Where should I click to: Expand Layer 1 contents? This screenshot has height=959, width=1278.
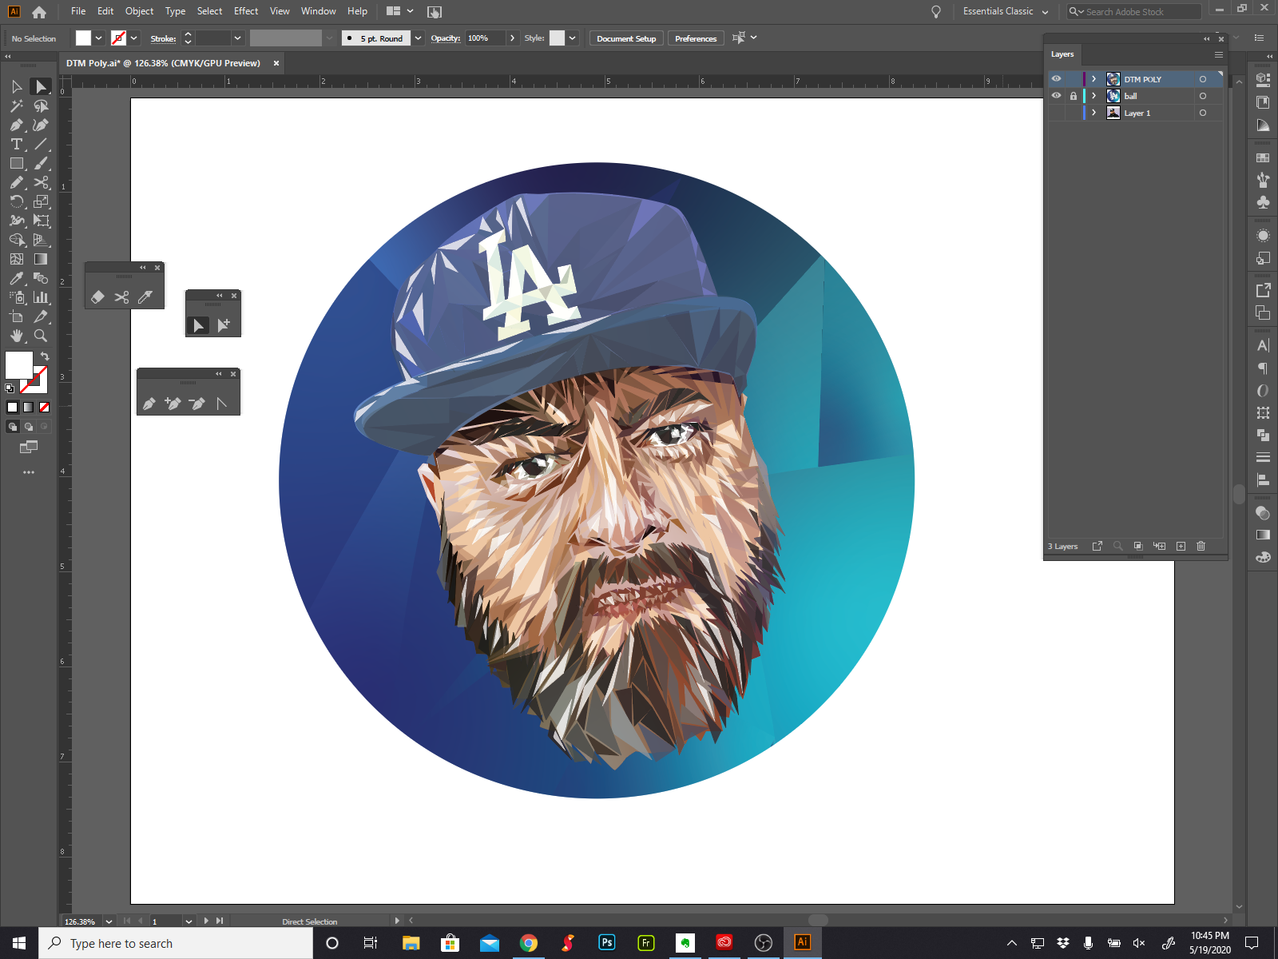1093,113
